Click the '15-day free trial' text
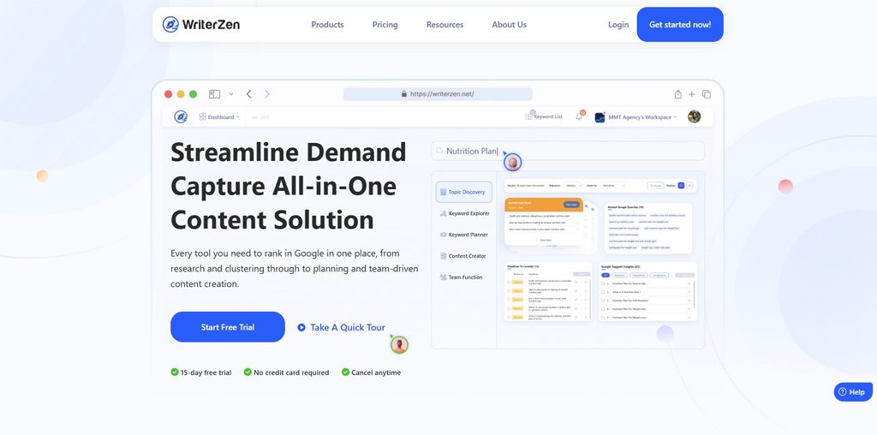 pyautogui.click(x=206, y=372)
